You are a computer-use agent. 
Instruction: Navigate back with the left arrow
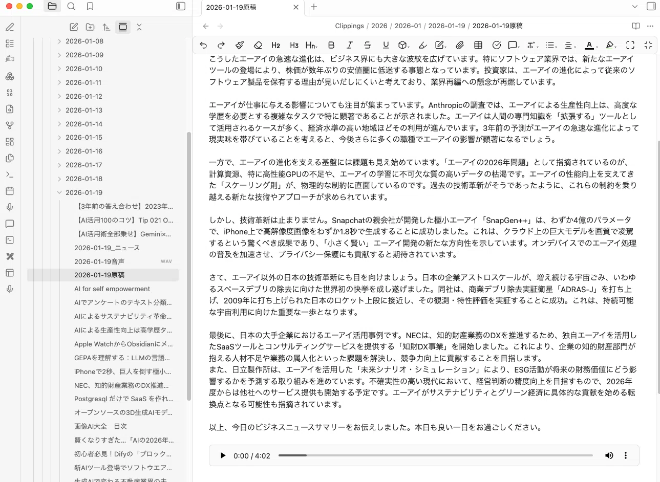click(x=206, y=26)
